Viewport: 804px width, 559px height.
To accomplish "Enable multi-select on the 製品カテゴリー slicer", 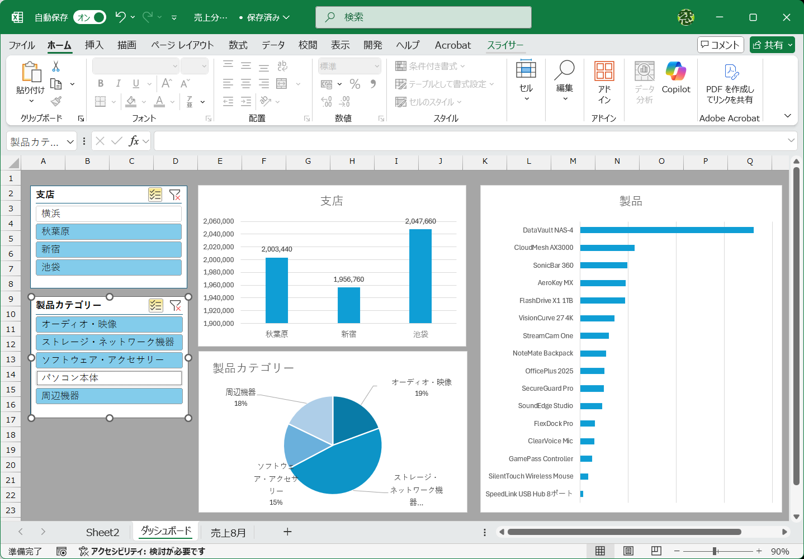I will (155, 305).
